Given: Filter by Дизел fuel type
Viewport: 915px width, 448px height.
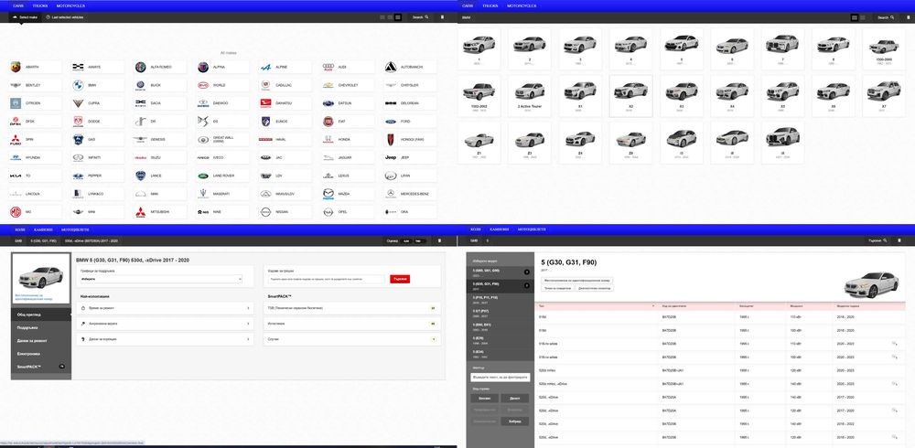Looking at the screenshot, I should pos(514,399).
